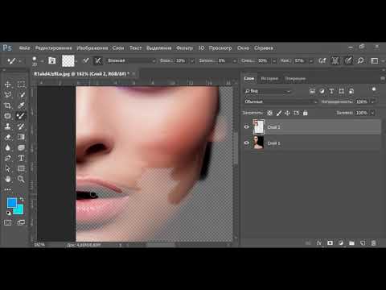Select the Type tool

[x=21, y=158]
